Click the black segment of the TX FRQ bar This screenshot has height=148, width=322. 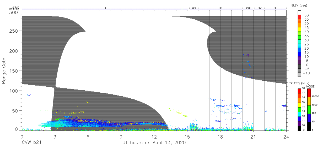pos(299,128)
